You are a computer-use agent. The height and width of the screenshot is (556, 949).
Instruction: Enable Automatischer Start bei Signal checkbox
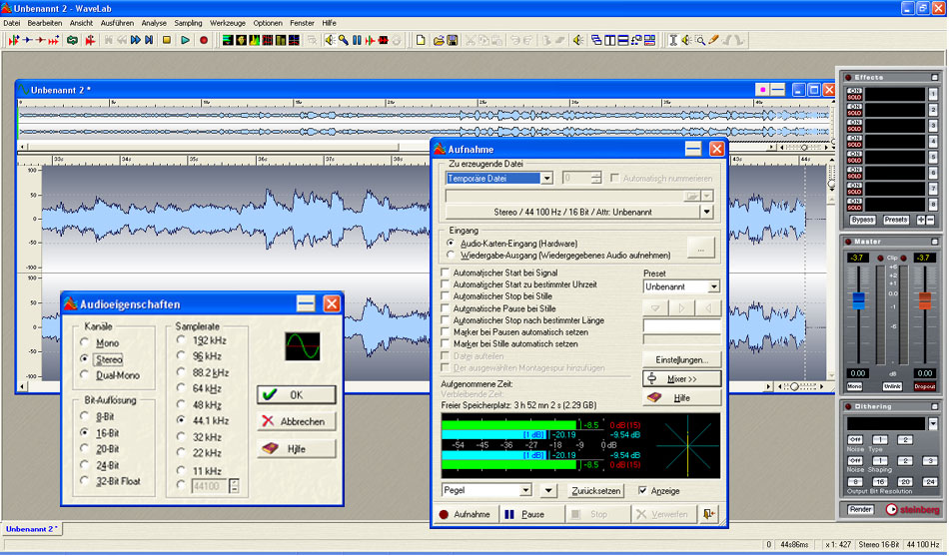446,273
